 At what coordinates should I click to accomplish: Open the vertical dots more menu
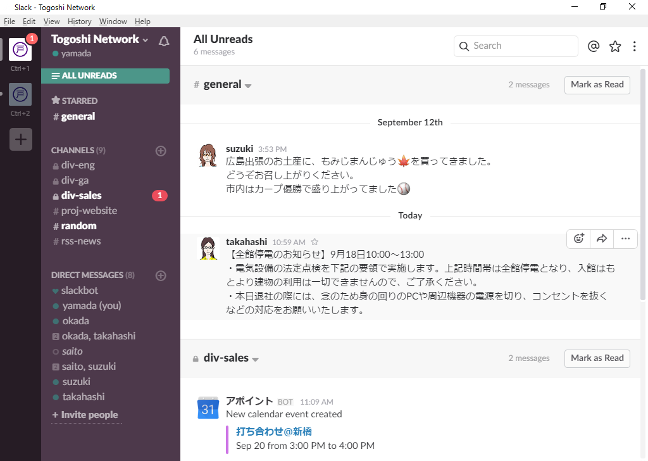point(634,46)
